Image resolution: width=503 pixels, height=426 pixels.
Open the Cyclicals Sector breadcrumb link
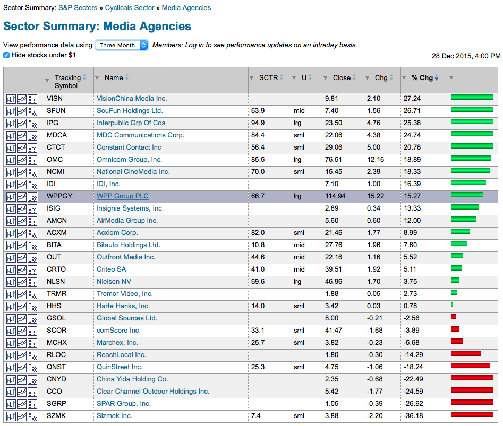point(130,7)
